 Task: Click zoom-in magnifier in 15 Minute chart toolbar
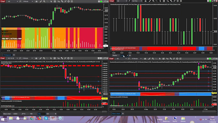coord(153,59)
